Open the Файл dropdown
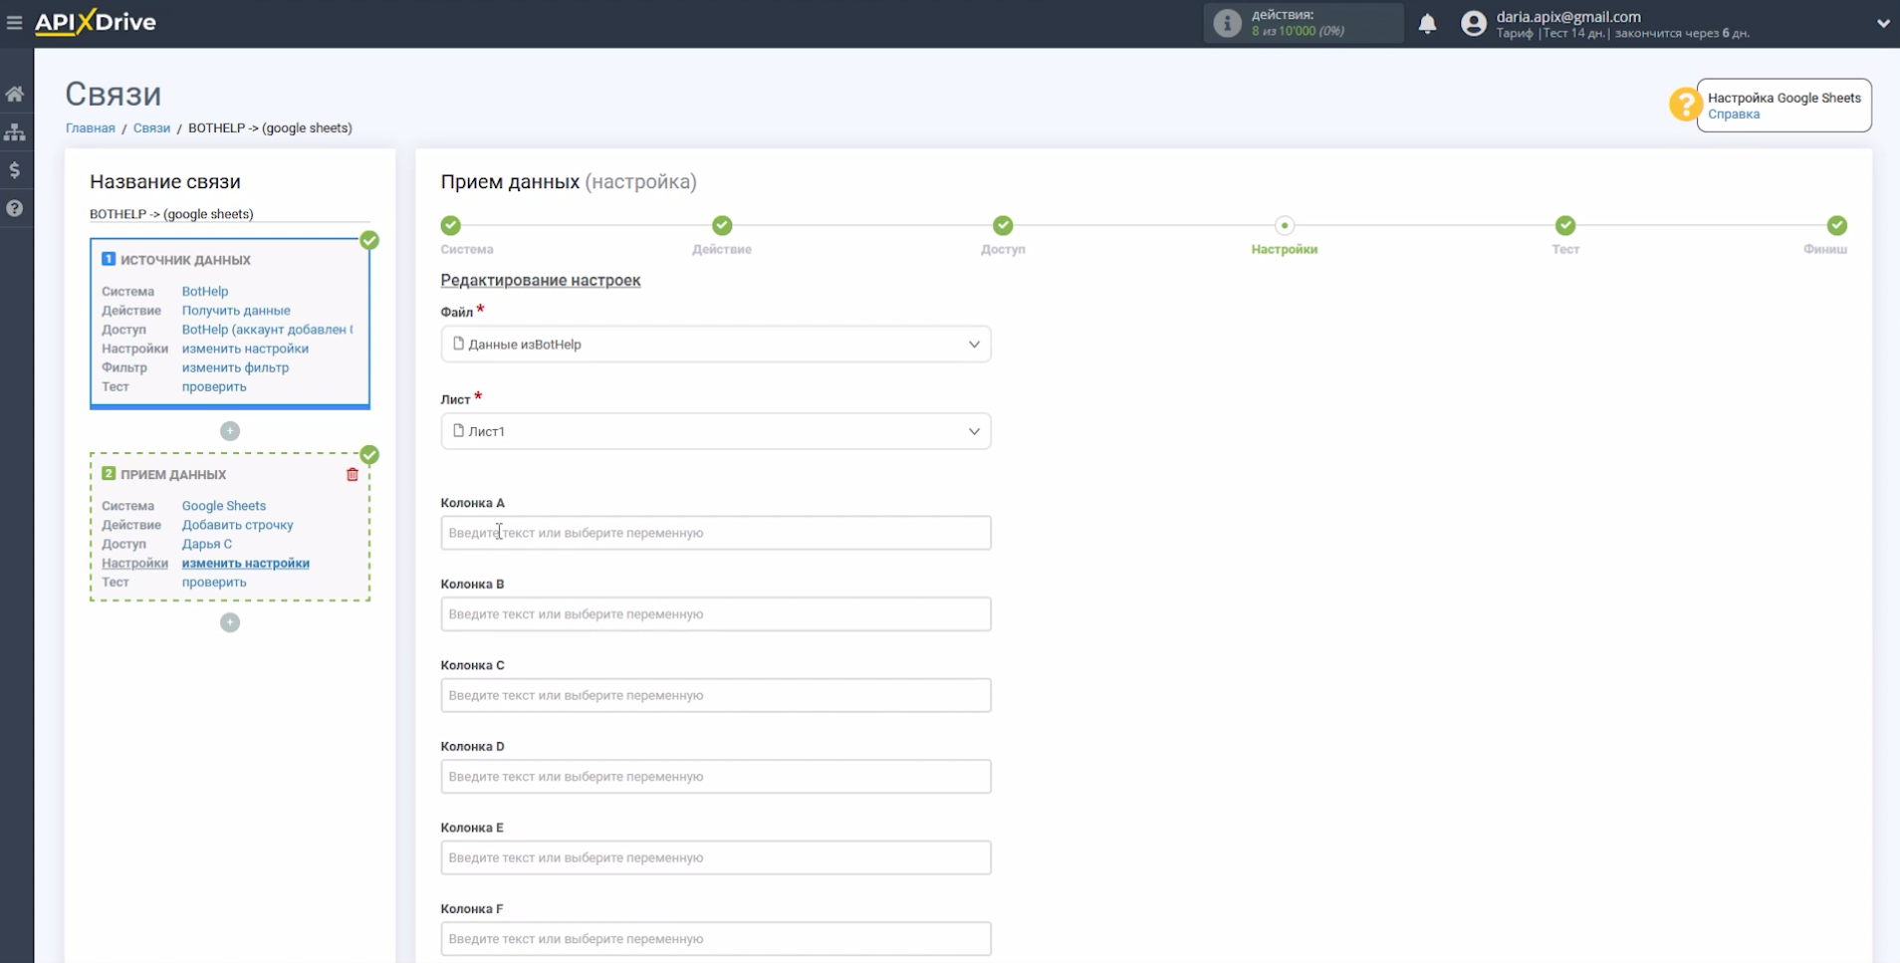The width and height of the screenshot is (1900, 963). 716,345
